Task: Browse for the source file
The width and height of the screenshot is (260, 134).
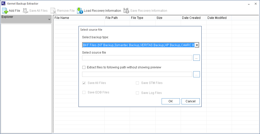Action: pos(197,58)
